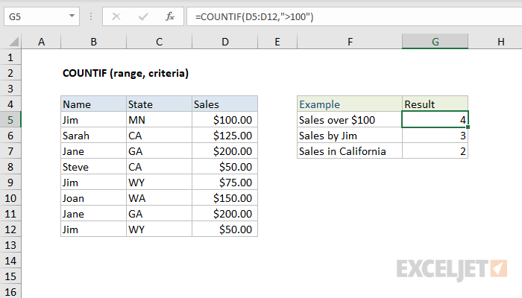Screen dimensions: 522x298
Task: Click the Enter checkmark formula bar icon
Action: (x=142, y=16)
